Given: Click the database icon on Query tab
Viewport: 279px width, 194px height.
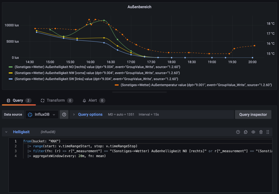Looking at the screenshot, I should click(x=8, y=101).
